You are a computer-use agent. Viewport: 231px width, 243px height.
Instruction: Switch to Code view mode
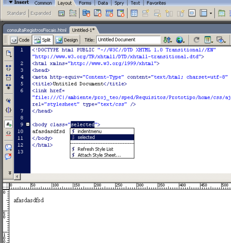coord(20,40)
